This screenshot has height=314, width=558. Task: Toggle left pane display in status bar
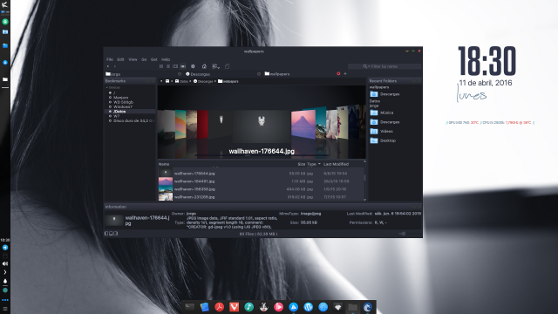[106, 234]
